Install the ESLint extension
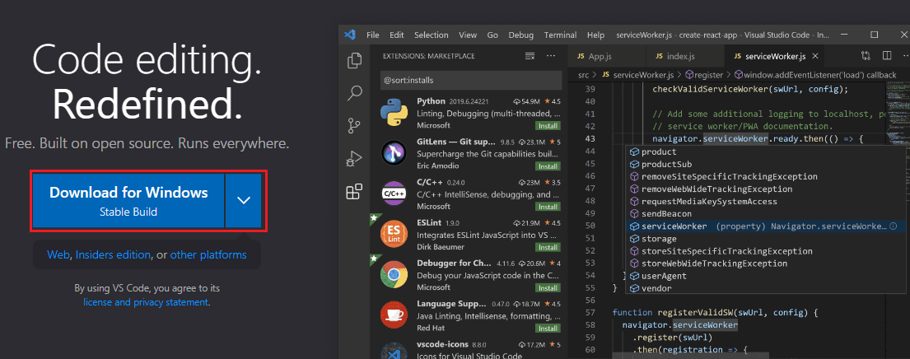The height and width of the screenshot is (359, 910). 548,248
